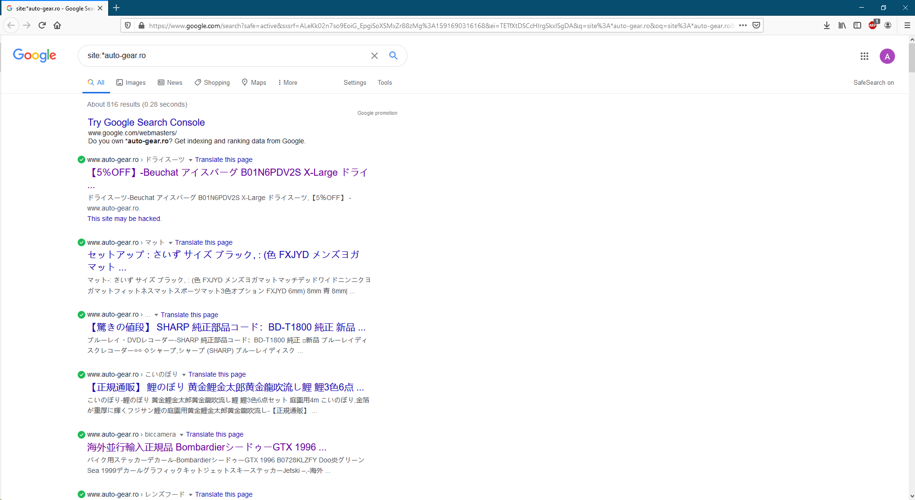
Task: Open the Settings search menu
Action: [355, 82]
